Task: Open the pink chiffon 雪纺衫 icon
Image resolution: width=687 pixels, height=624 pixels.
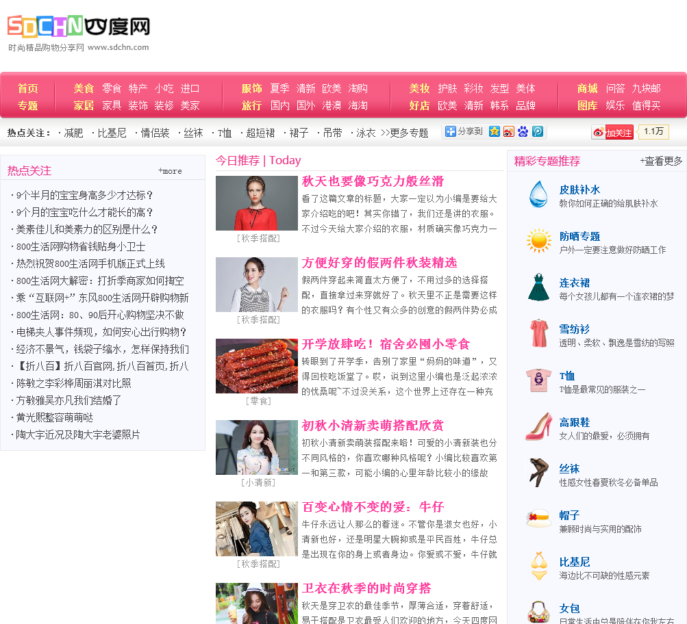Action: 538,333
